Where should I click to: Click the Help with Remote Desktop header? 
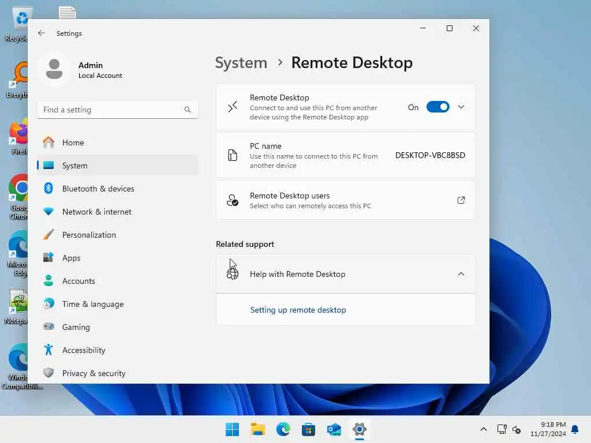pos(345,274)
